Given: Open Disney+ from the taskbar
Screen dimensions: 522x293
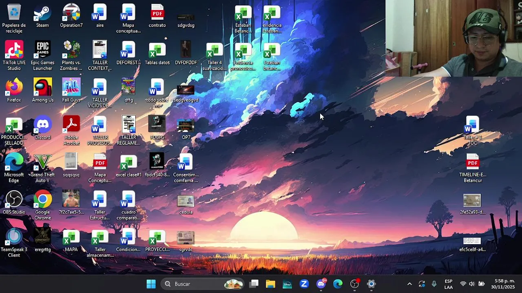Looking at the screenshot, I should point(288,284).
